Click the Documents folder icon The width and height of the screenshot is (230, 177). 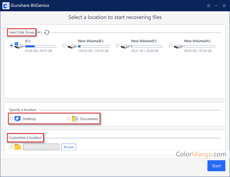pyautogui.click(x=75, y=119)
